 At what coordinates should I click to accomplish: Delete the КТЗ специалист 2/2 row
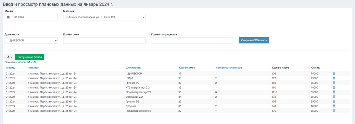click(334, 87)
